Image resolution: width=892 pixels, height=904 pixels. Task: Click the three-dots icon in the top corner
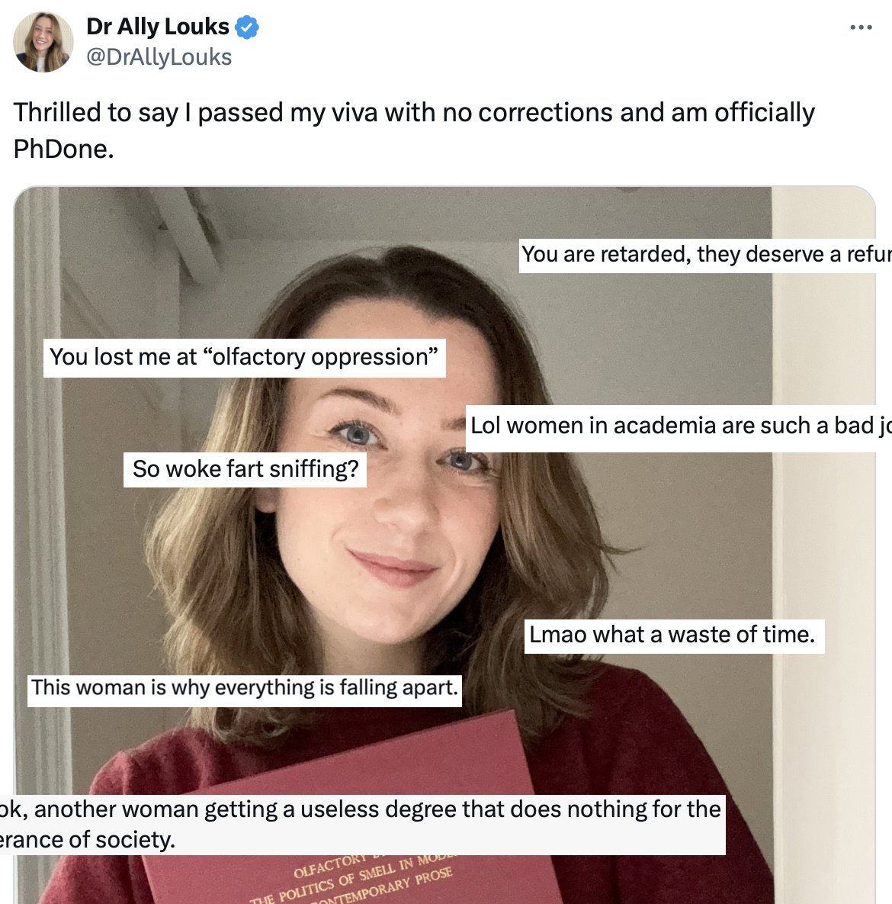[861, 27]
